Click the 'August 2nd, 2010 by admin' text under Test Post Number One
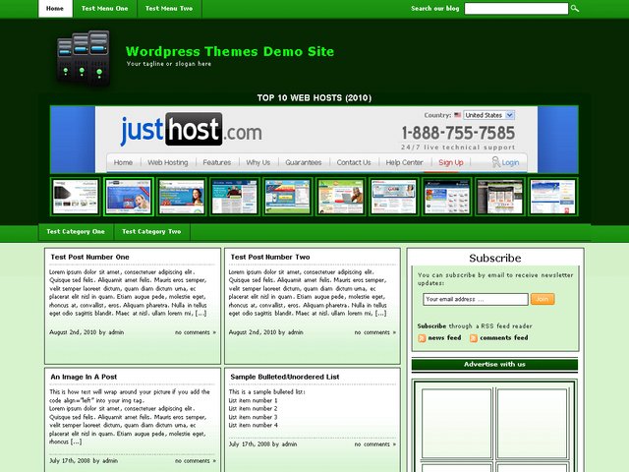Screen dimensions: 629x472 pos(86,332)
